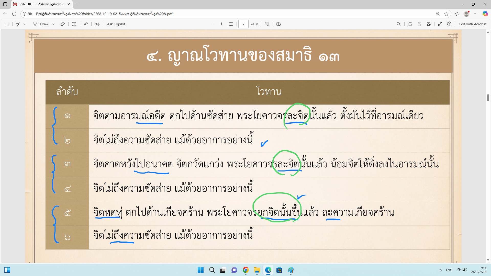Click the vertical scrollbar thumb
Viewport: 491px width, 276px height.
488,98
